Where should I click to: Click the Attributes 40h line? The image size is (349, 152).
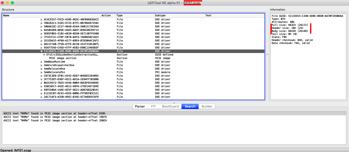click(283, 22)
